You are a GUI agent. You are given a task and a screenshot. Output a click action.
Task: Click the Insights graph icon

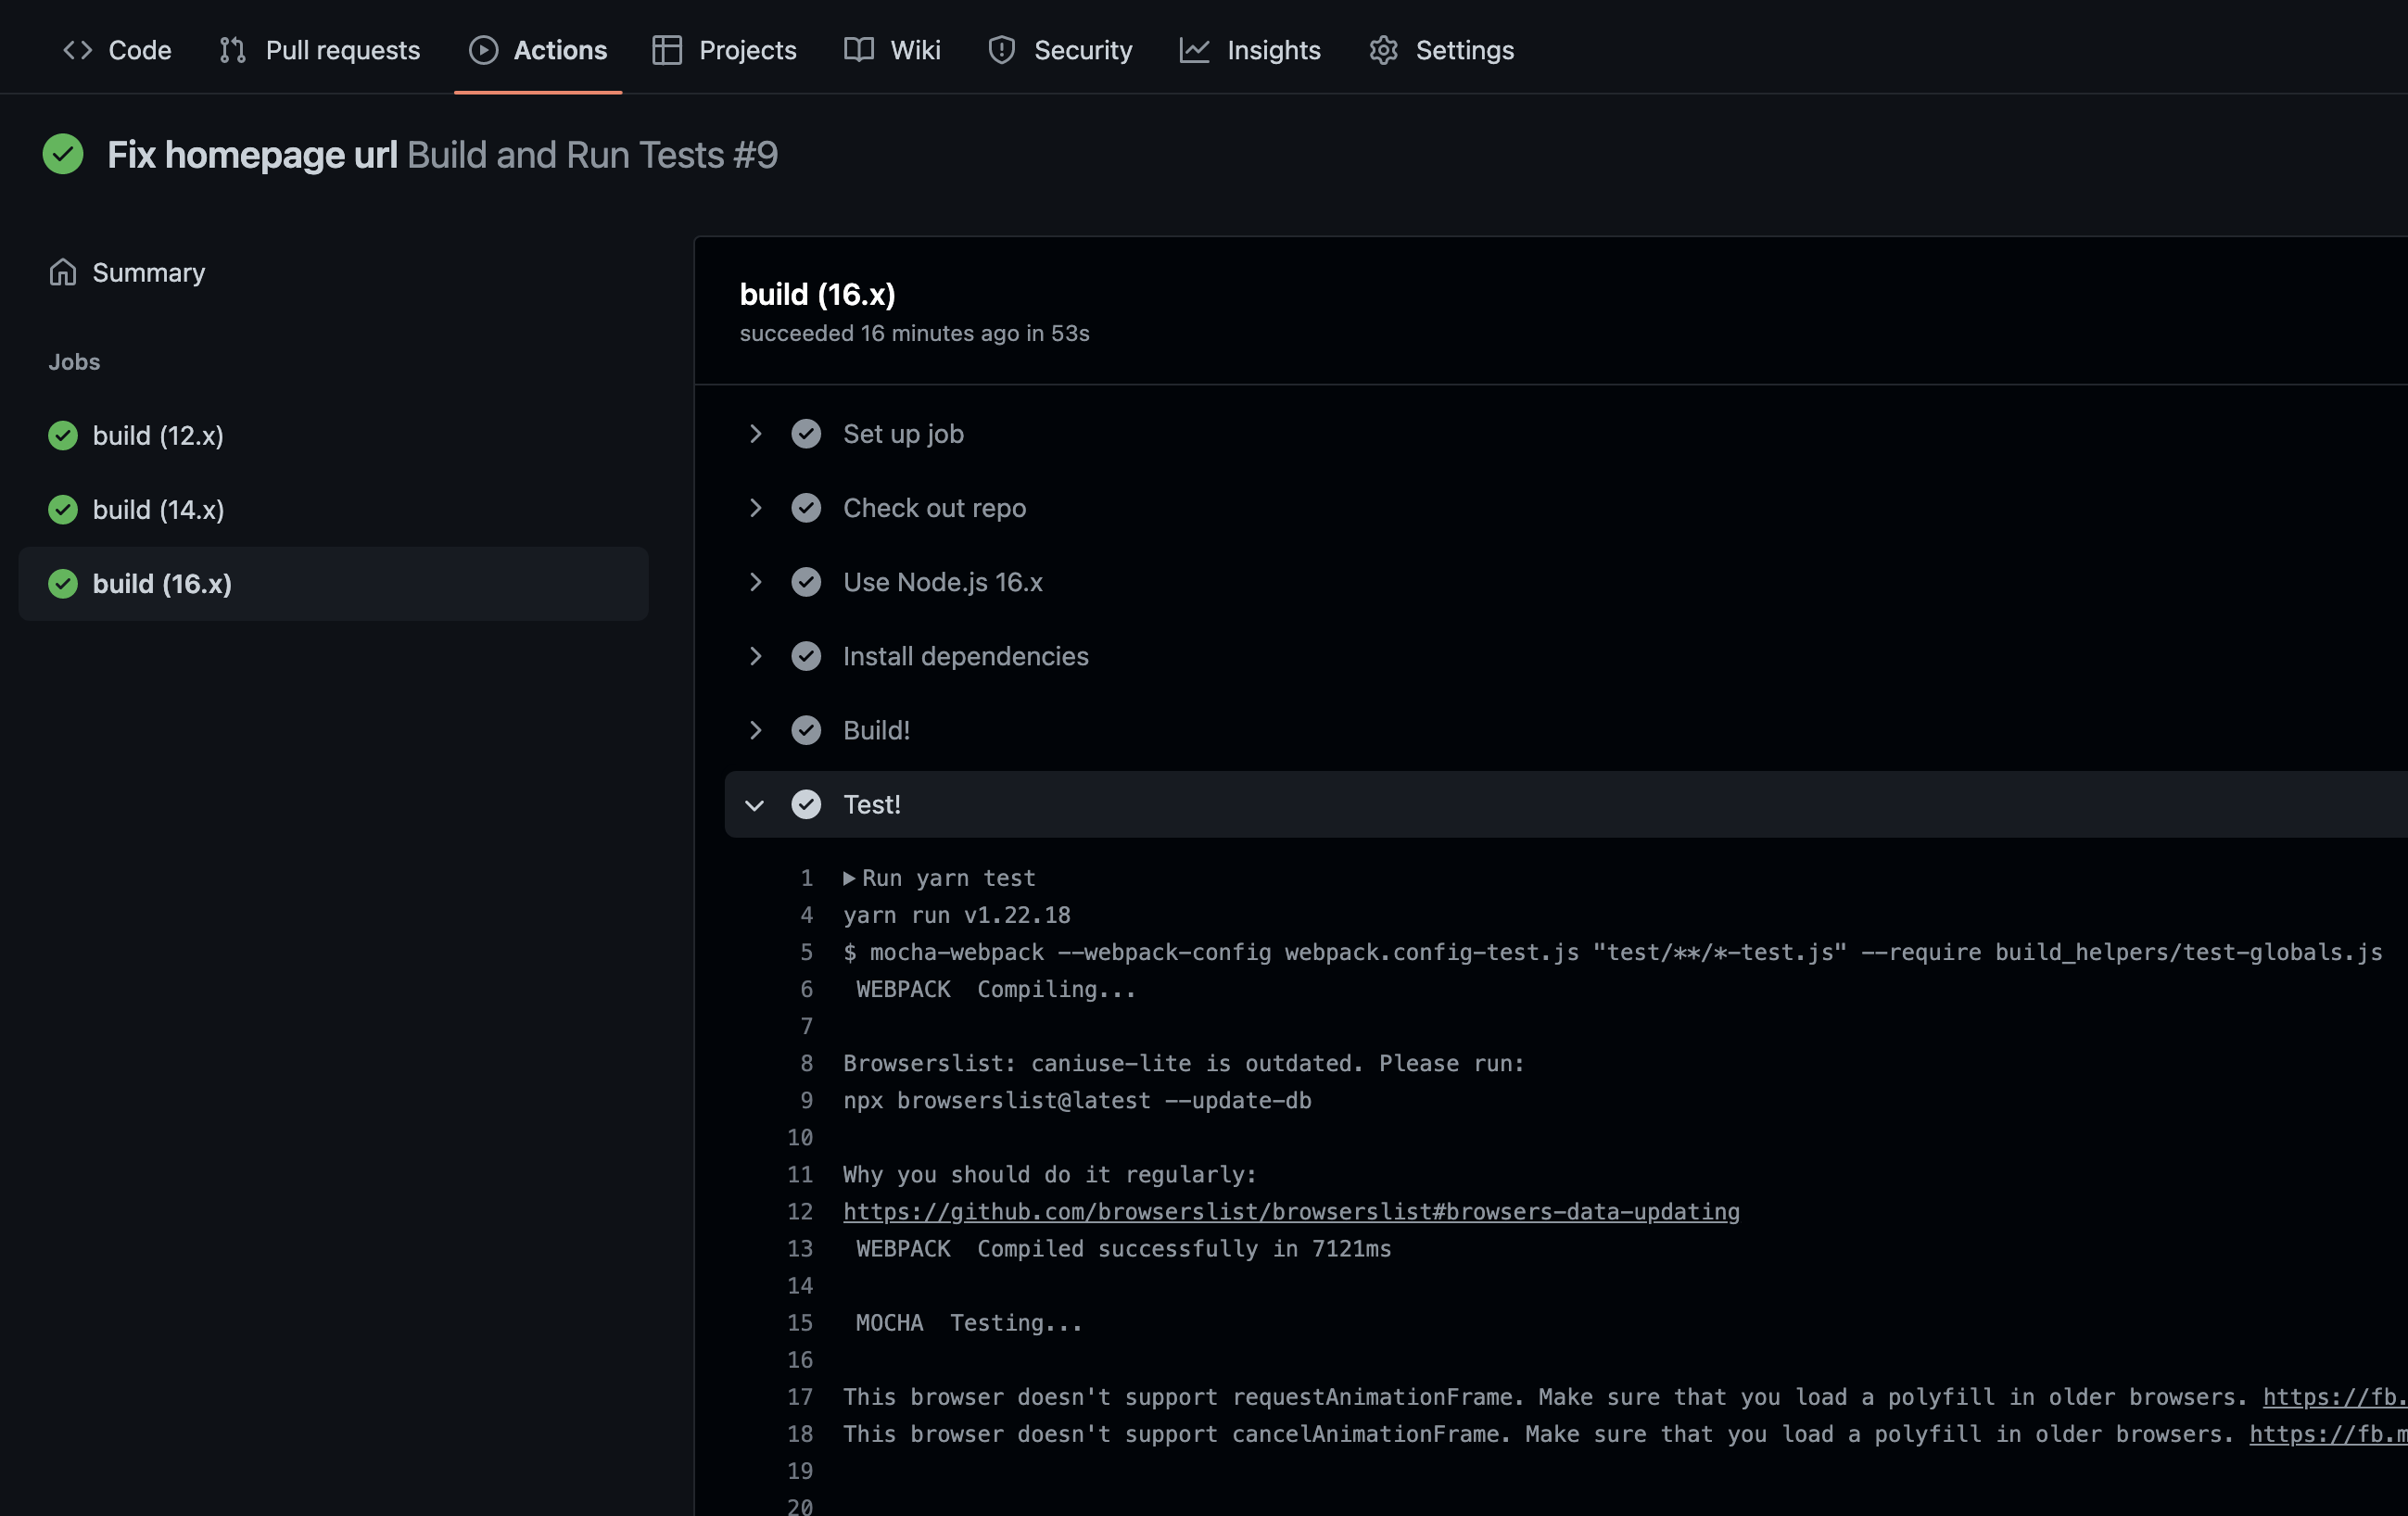pyautogui.click(x=1194, y=49)
